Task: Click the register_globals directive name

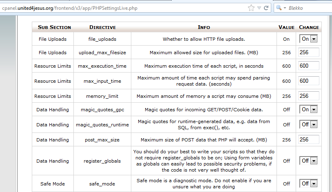Action: 102,161
